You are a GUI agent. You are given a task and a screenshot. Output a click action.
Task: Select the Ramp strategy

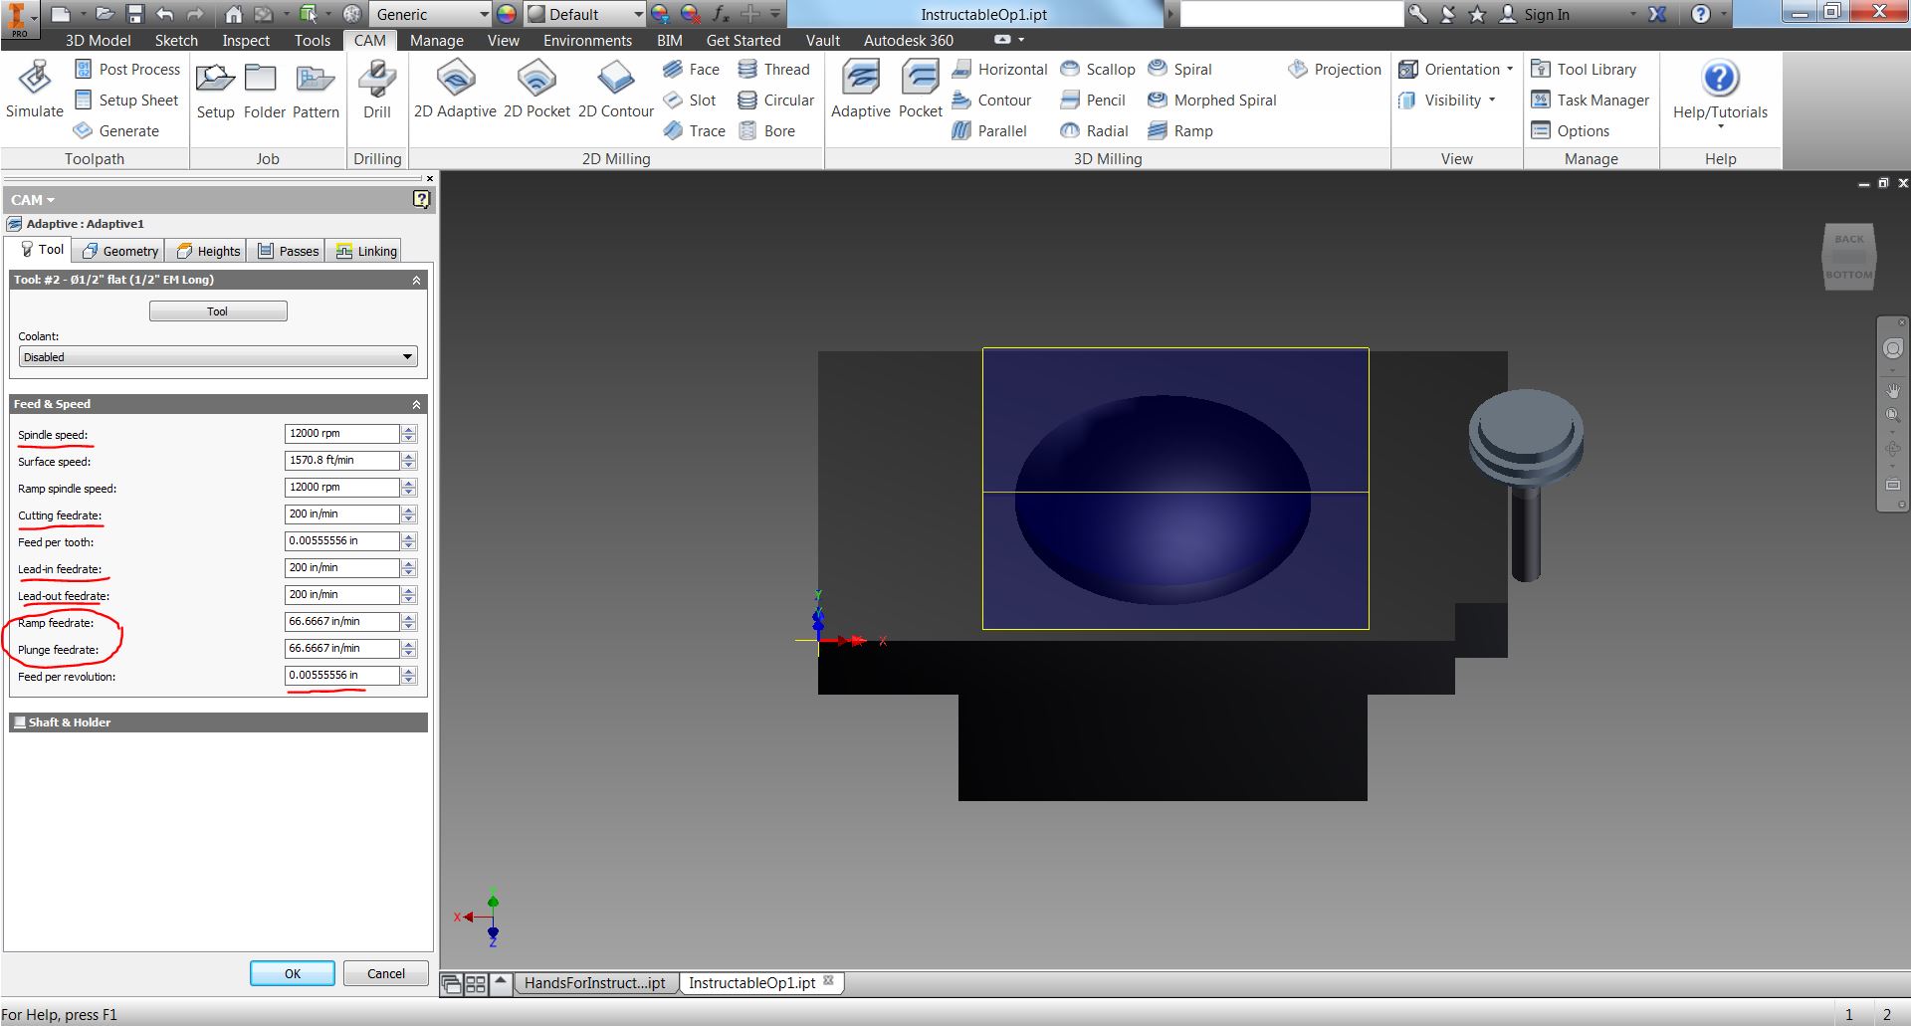[x=1180, y=131]
